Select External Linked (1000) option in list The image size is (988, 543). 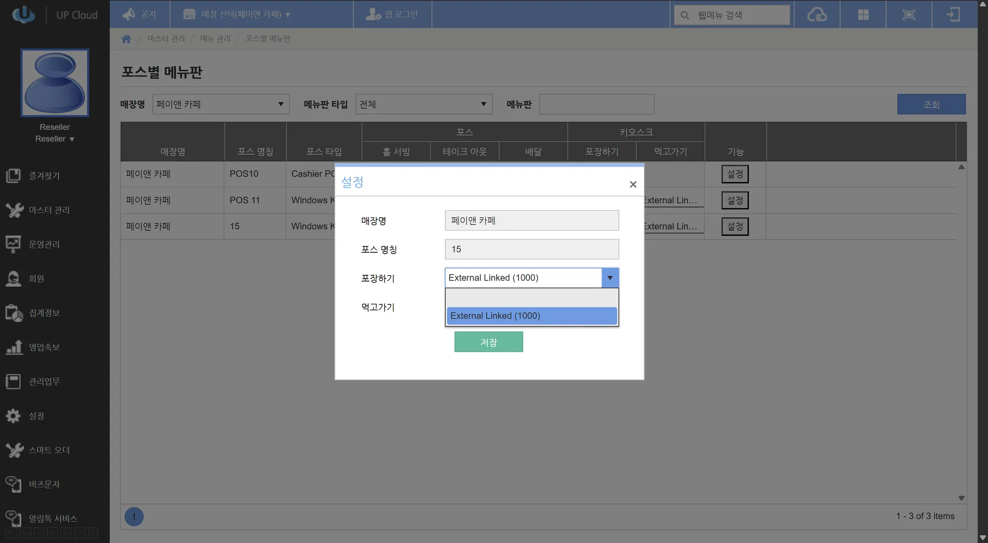[x=532, y=316]
